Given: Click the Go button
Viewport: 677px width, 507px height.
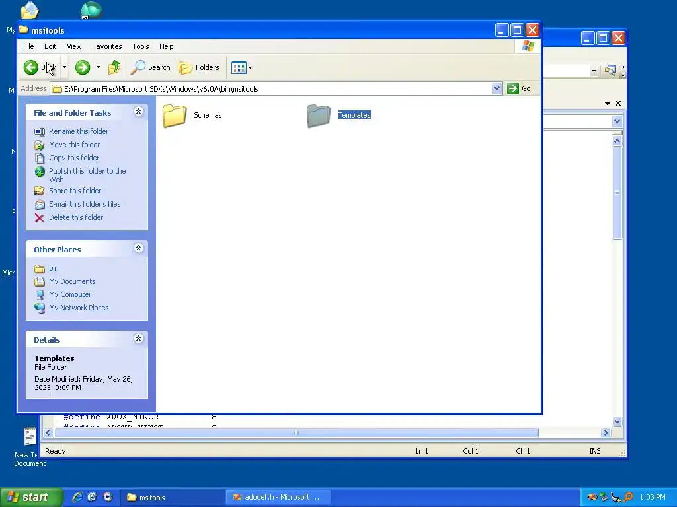Looking at the screenshot, I should (x=519, y=89).
